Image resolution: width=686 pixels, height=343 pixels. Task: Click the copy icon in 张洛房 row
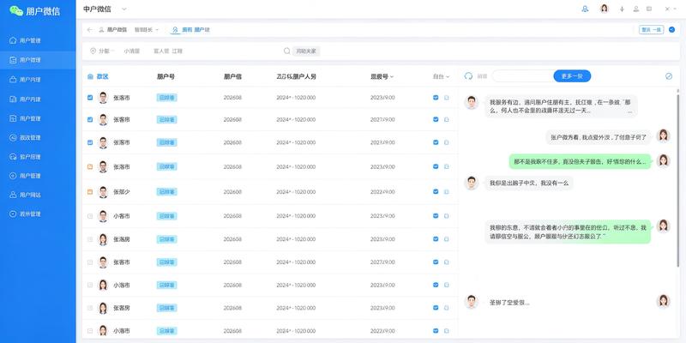coord(447,239)
